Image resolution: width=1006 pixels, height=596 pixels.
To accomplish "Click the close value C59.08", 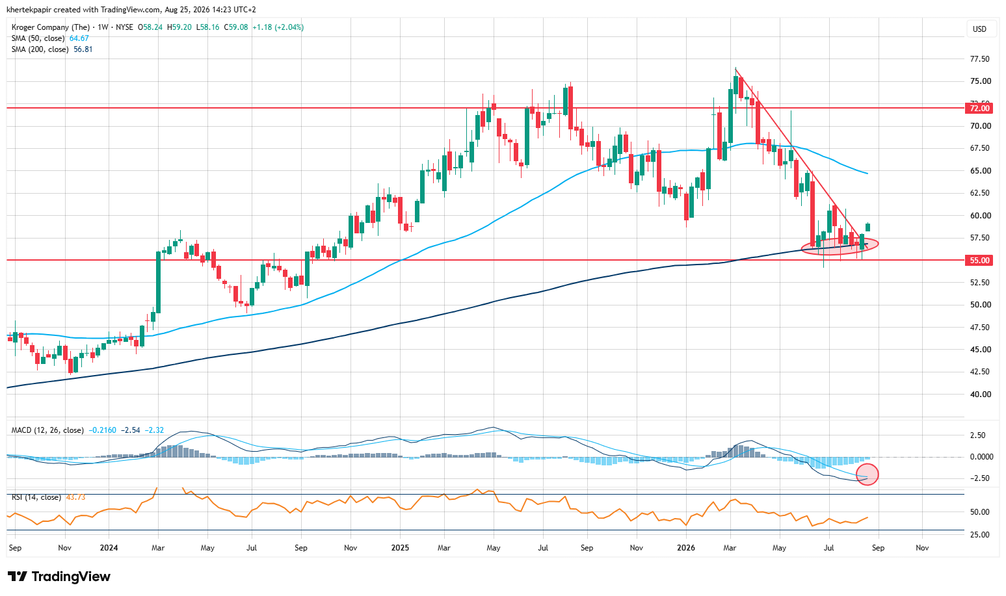I will click(236, 27).
